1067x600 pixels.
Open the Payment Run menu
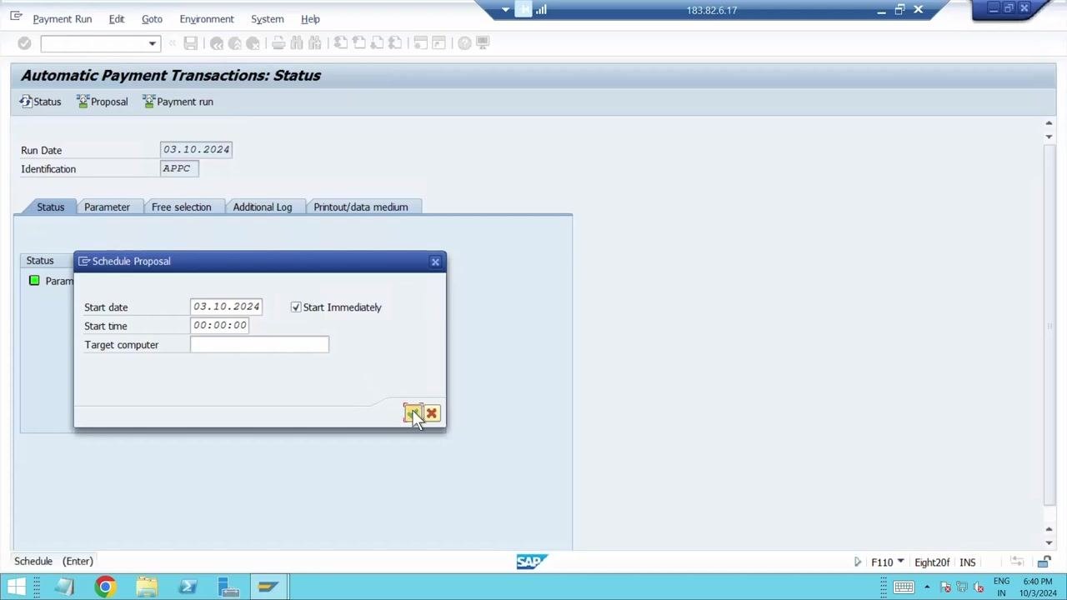pyautogui.click(x=63, y=18)
